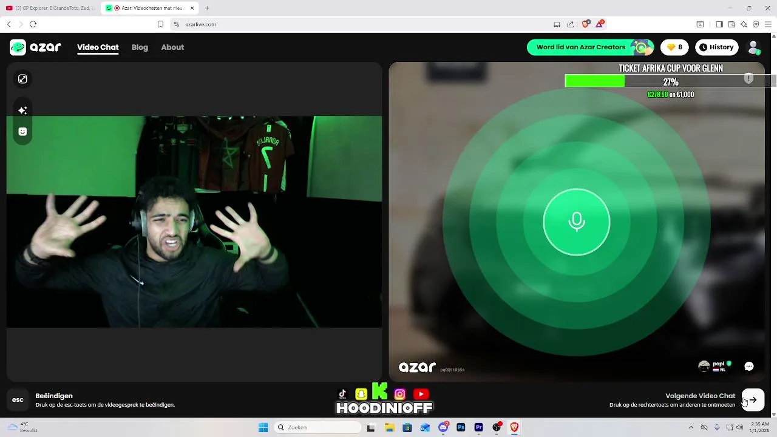Reload the current page
This screenshot has height=437, width=777.
tap(33, 24)
